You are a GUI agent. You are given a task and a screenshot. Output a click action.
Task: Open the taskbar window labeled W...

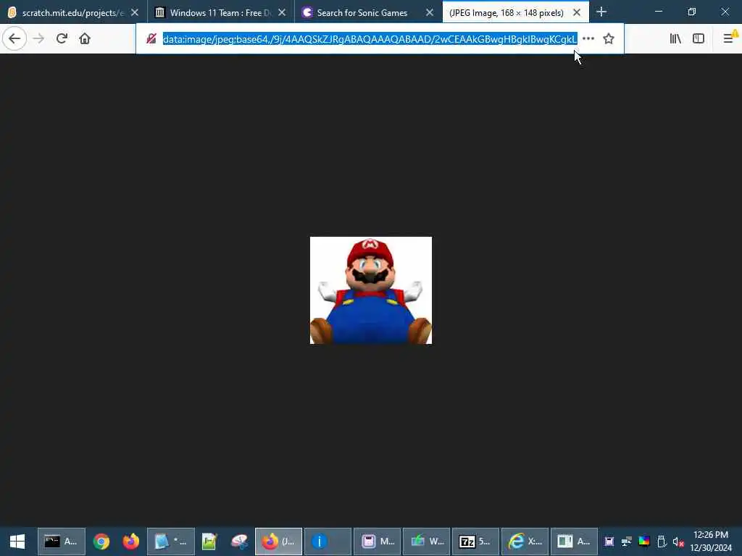(x=426, y=542)
